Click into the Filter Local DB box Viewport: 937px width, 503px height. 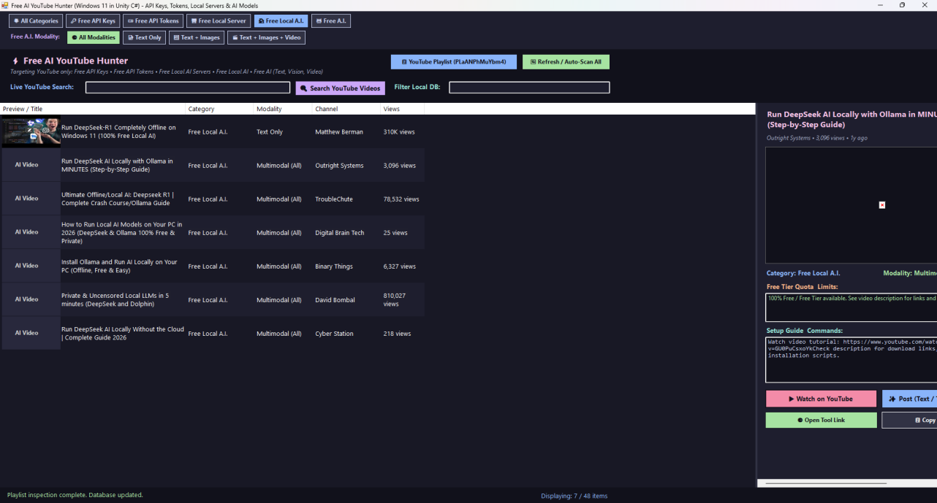click(529, 88)
